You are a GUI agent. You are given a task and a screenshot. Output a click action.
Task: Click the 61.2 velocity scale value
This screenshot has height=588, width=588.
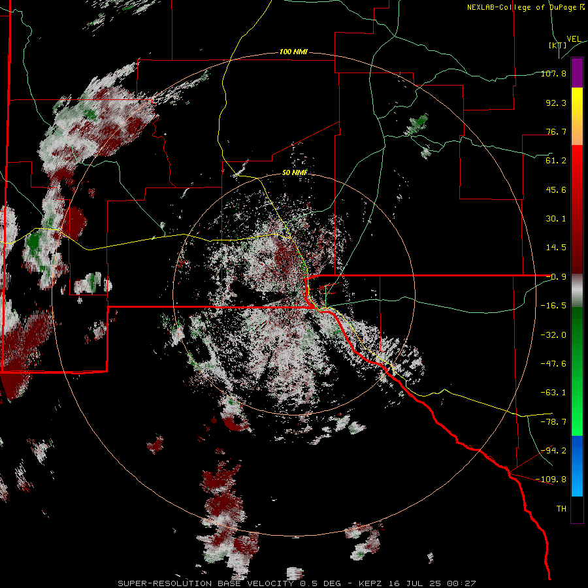click(556, 161)
